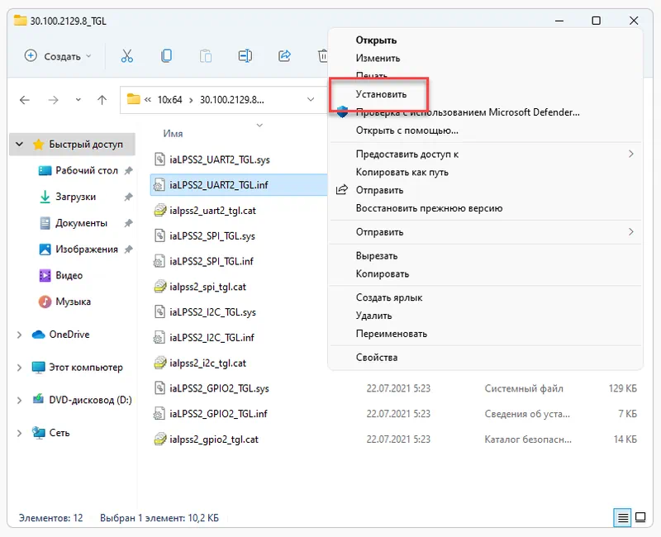Open Предоставить доступ к submenu
The width and height of the screenshot is (661, 537).
click(x=407, y=154)
